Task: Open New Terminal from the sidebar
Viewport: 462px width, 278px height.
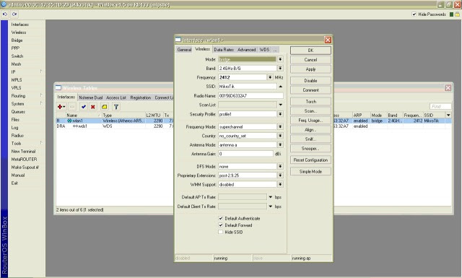Action: click(23, 152)
